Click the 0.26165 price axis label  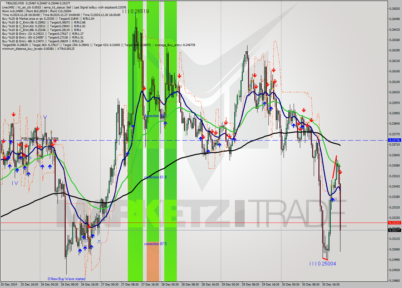394,71
